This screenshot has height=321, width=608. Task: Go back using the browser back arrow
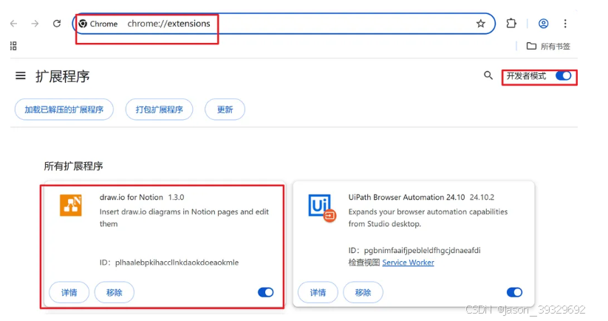coord(14,24)
